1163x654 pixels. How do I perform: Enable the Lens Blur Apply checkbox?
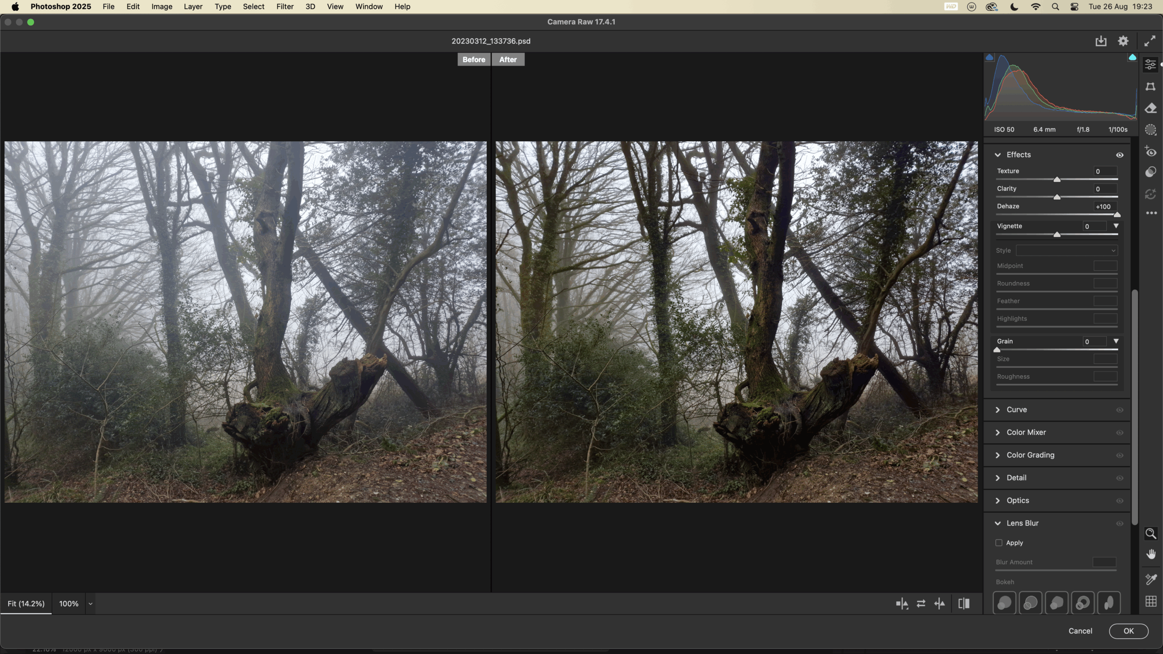[999, 543]
